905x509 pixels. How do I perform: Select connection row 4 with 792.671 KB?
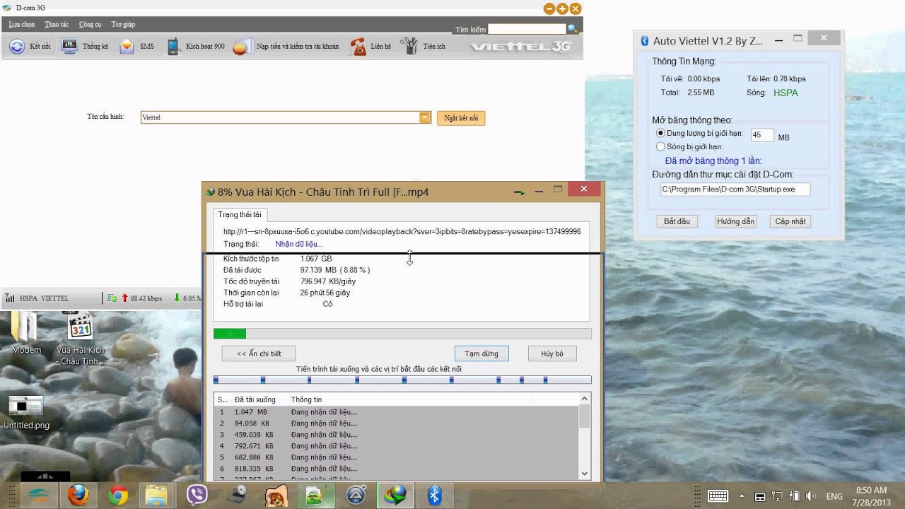coord(396,446)
